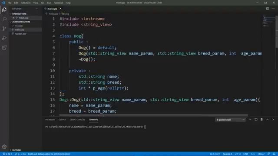Open the Edit menu
The image size is (278, 156).
point(16,3)
